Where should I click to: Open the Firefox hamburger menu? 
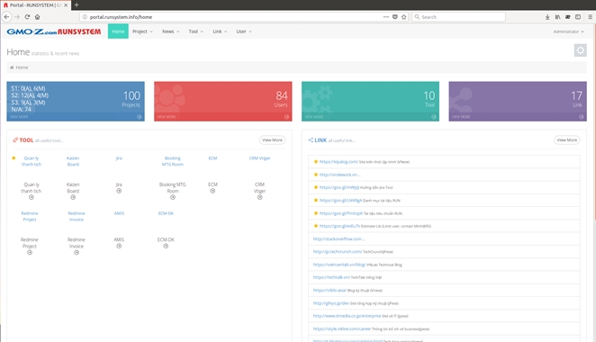tap(590, 17)
